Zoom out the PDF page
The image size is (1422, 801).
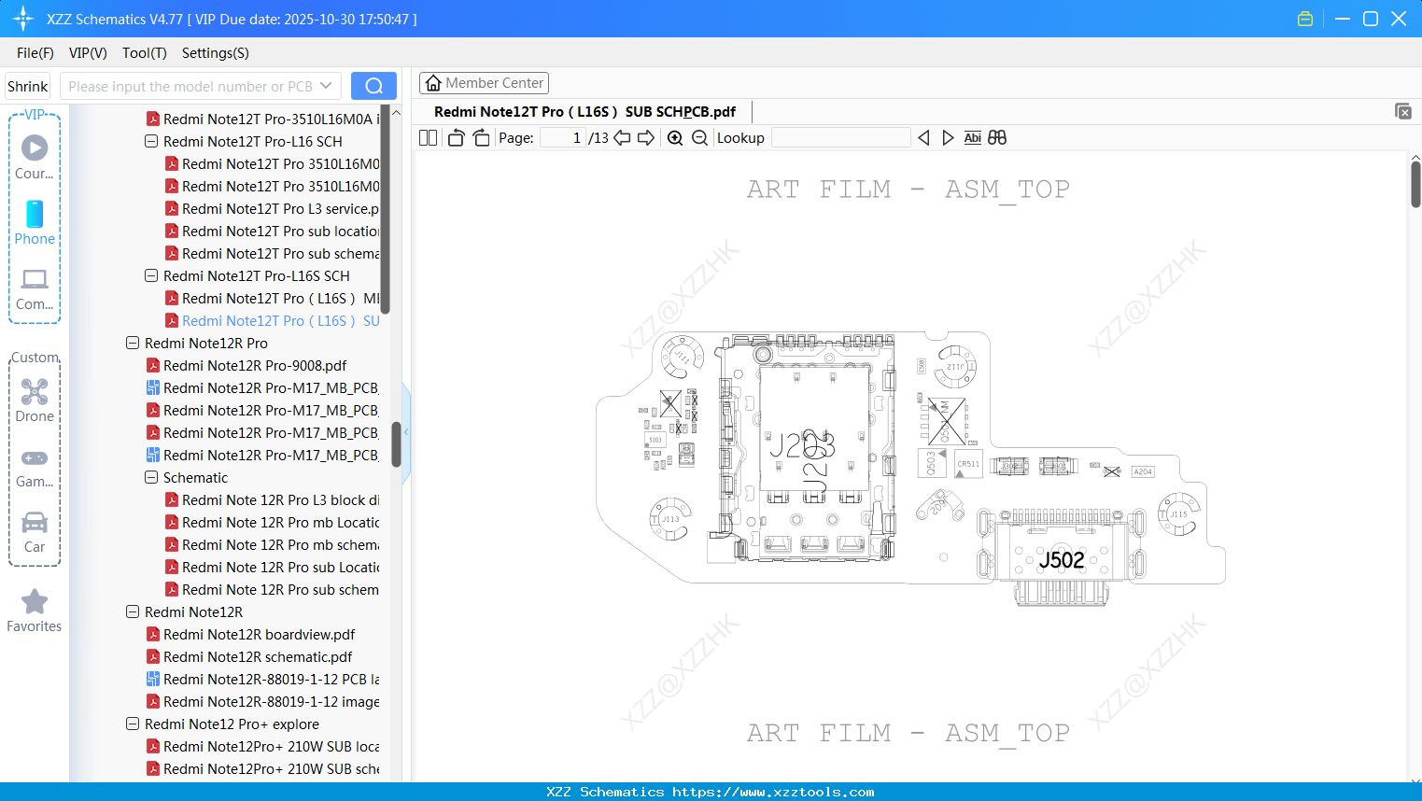pyautogui.click(x=699, y=138)
